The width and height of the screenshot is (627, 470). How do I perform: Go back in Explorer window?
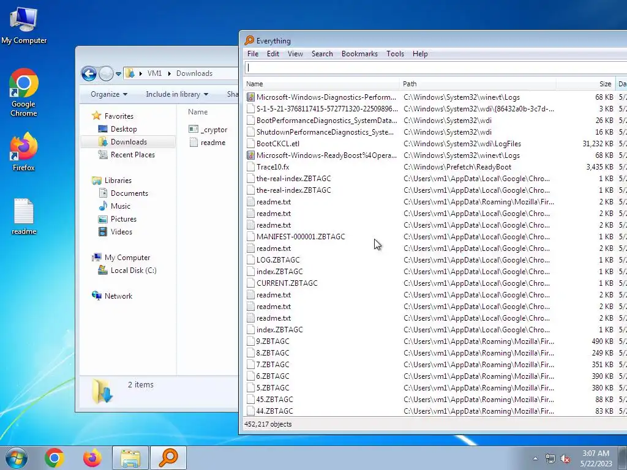[89, 73]
